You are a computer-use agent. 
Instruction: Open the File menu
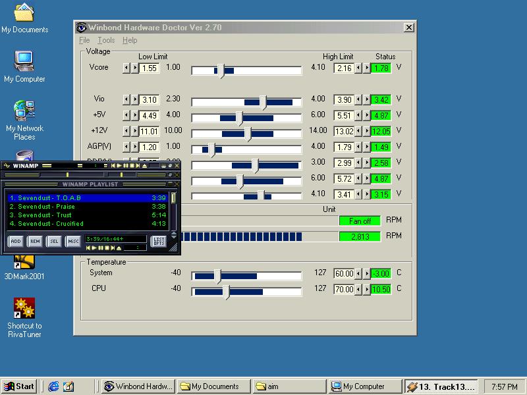tap(84, 40)
